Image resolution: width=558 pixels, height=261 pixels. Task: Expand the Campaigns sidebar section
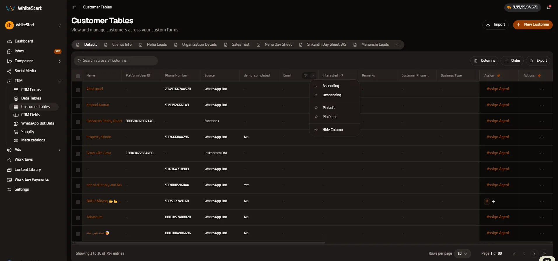coord(60,61)
